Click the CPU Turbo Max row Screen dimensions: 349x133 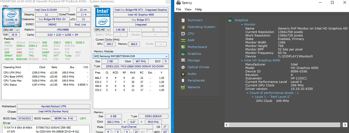click(x=45, y=81)
